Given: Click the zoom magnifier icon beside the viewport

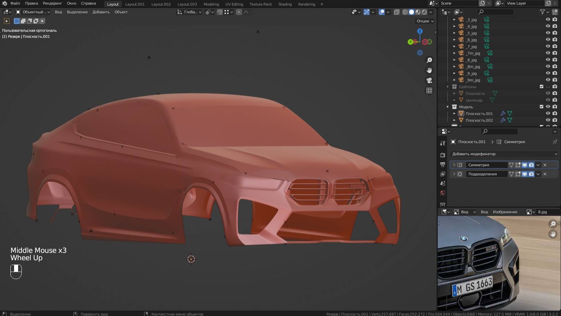Looking at the screenshot, I should (x=429, y=60).
